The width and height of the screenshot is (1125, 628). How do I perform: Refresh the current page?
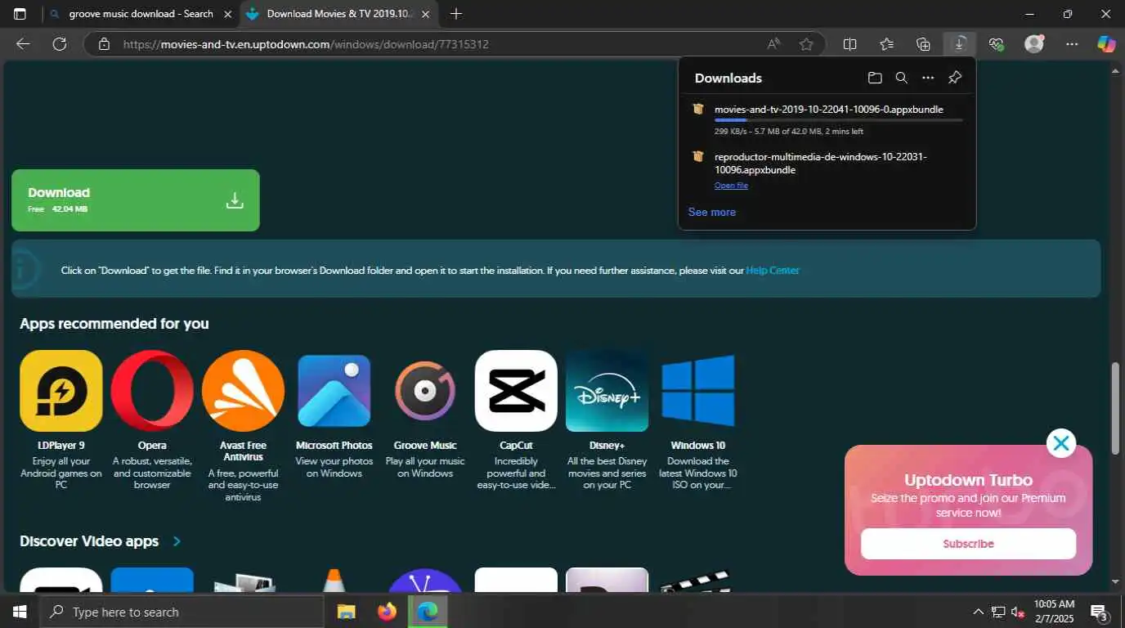[60, 44]
